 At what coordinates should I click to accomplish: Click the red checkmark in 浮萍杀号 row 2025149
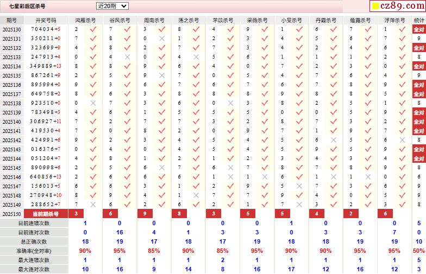click(402, 205)
